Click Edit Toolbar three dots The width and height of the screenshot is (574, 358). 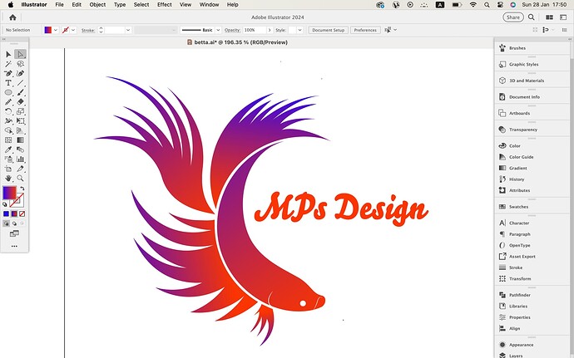[x=14, y=247]
